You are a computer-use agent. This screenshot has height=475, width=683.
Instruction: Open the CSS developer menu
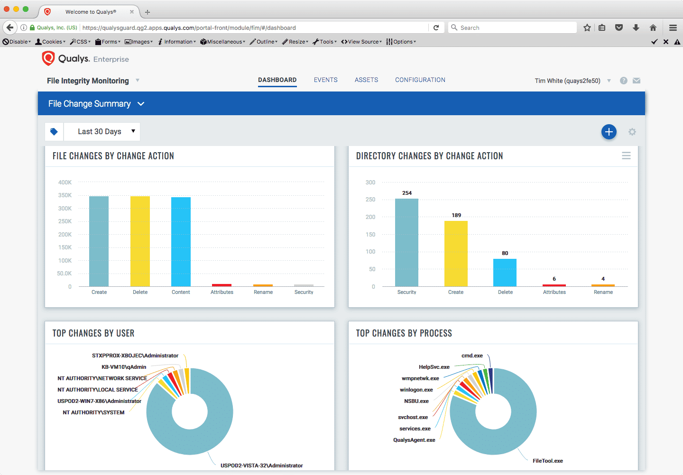(80, 42)
